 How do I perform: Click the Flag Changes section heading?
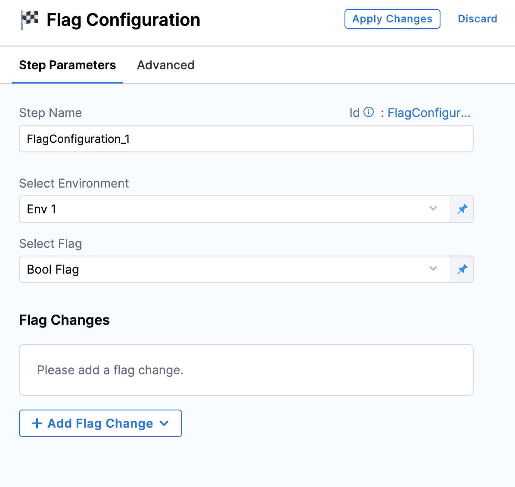click(64, 320)
